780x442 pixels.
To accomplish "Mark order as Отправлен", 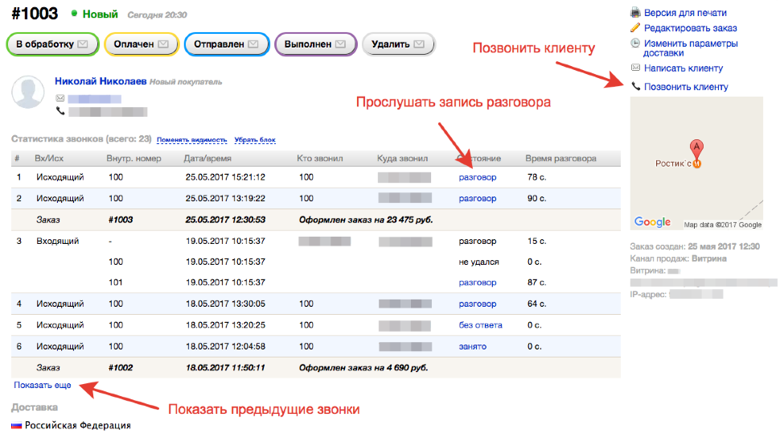I will 225,44.
